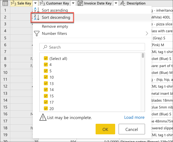The width and height of the screenshot is (173, 142).
Task: Click the Load more link
Action: coord(134,117)
